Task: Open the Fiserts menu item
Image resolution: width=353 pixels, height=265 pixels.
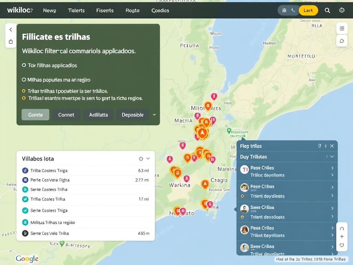Action: point(105,10)
